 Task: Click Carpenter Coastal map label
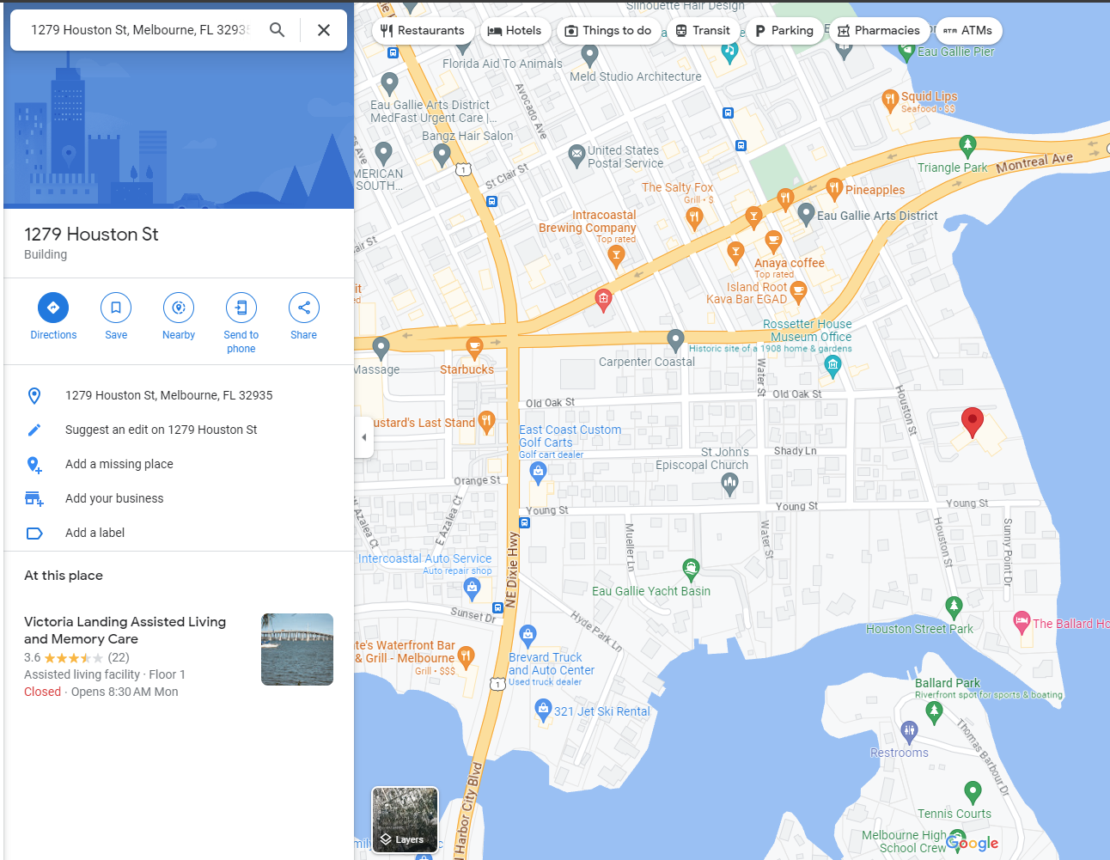click(x=647, y=362)
